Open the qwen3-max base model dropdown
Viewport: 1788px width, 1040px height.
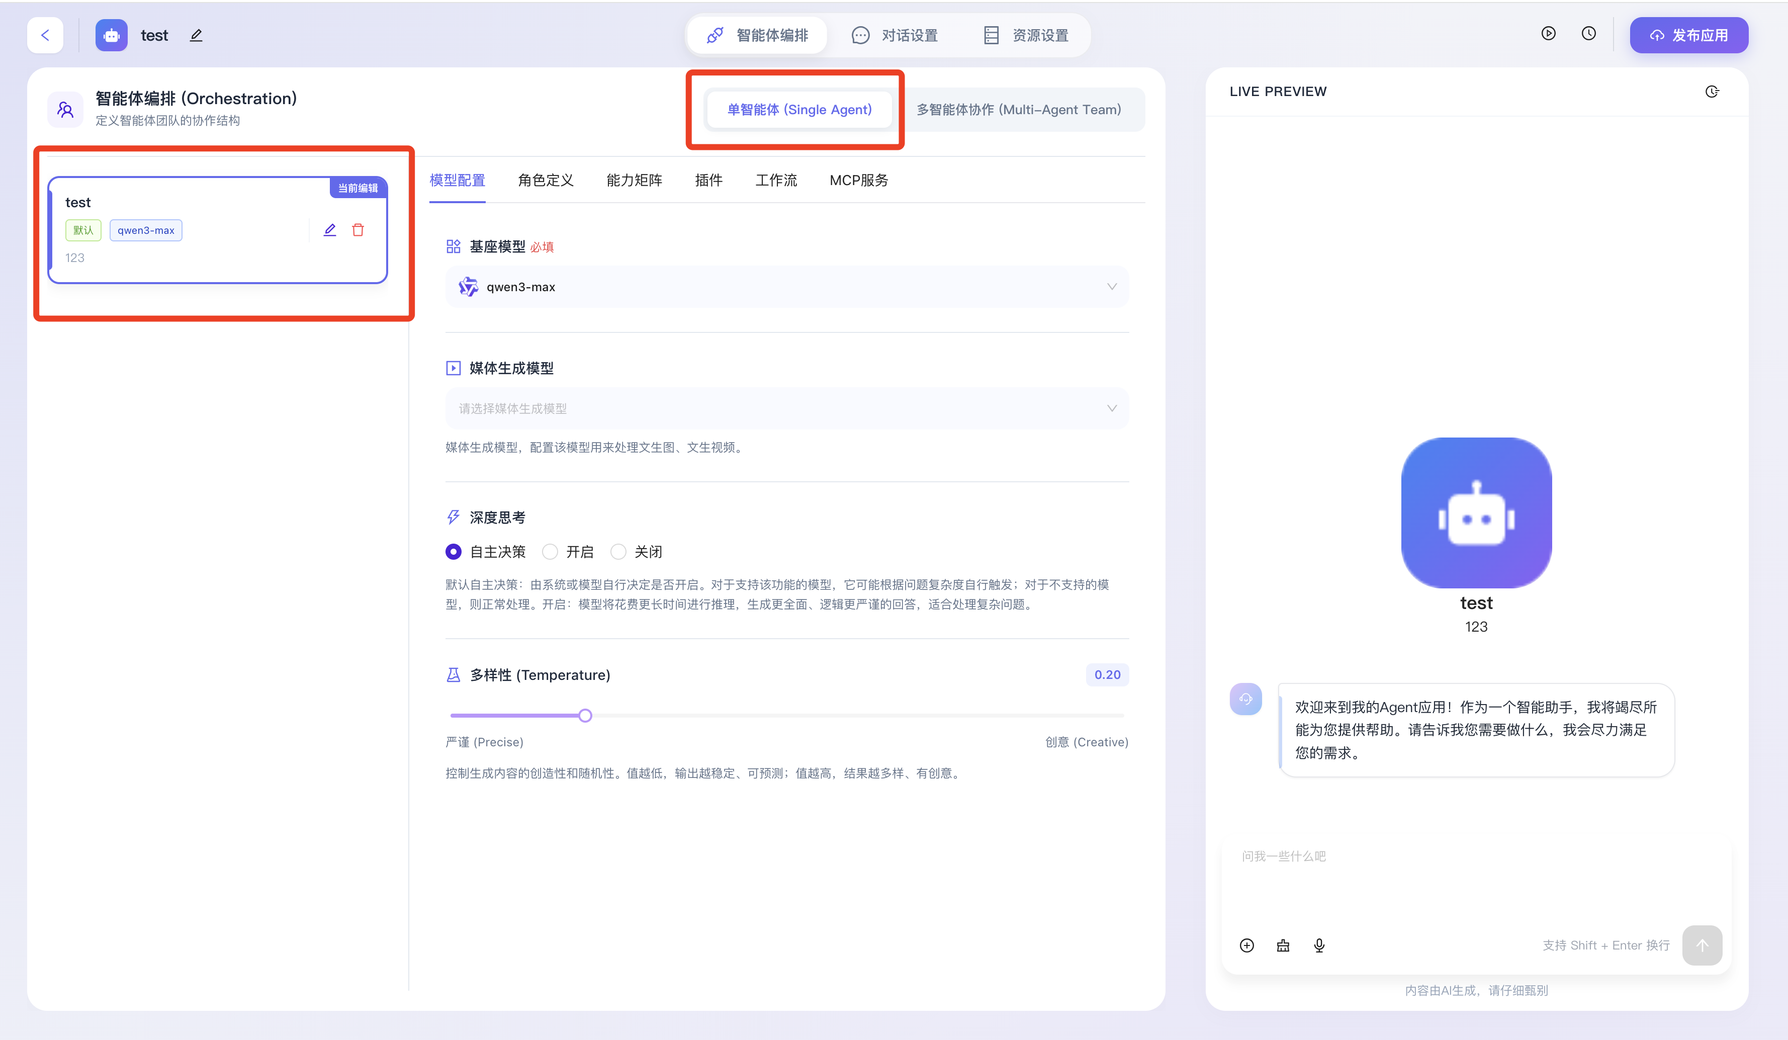(786, 287)
